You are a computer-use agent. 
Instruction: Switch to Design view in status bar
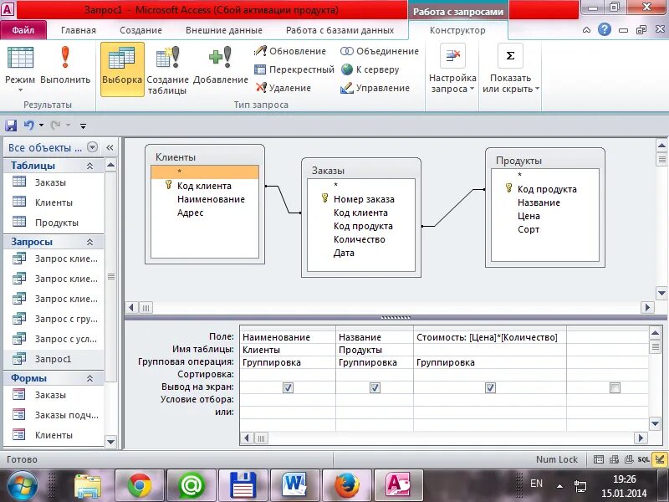click(660, 459)
